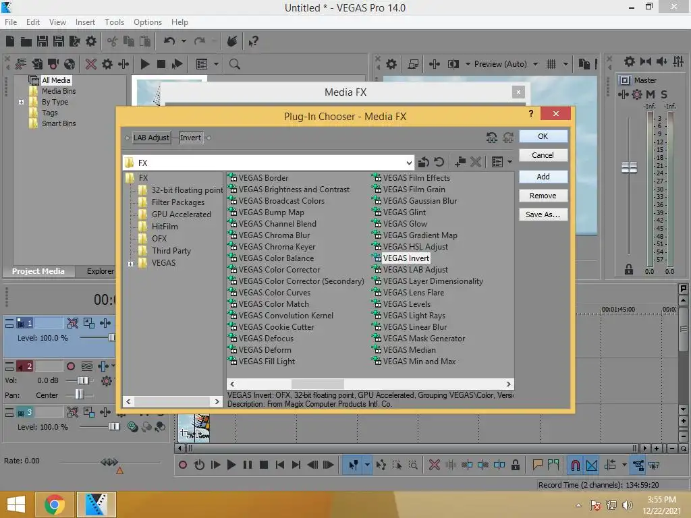This screenshot has width=691, height=518.
Task: Open the Options menu
Action: pyautogui.click(x=148, y=22)
